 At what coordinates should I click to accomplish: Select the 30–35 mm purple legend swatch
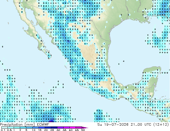tap(60, 128)
